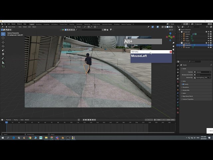Select the 3D Cursor tool
The width and height of the screenshot is (213, 160).
[x=3, y=38]
